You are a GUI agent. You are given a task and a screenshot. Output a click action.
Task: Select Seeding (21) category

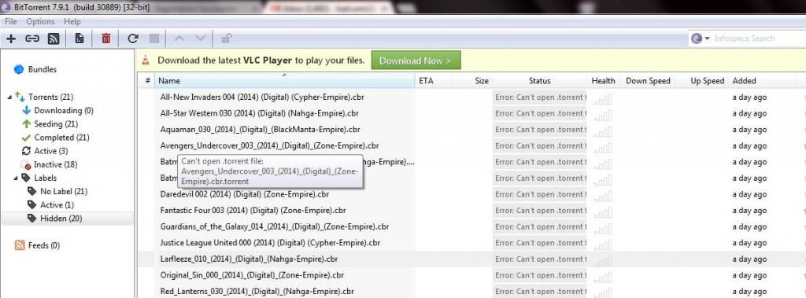click(x=56, y=123)
